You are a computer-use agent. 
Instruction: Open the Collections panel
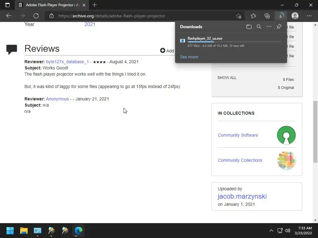[x=267, y=16]
